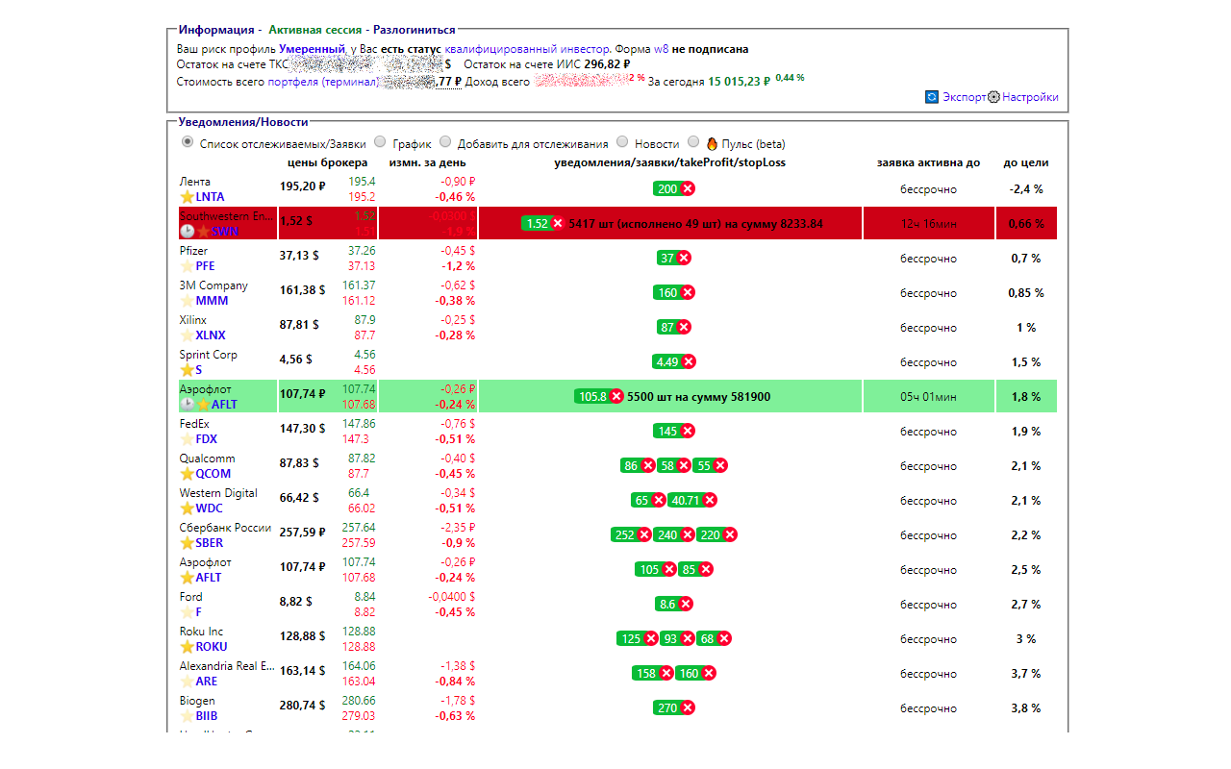Image resolution: width=1231 pixels, height=769 pixels.
Task: Remove the 40.71 alert for Western Digital
Action: (x=710, y=501)
